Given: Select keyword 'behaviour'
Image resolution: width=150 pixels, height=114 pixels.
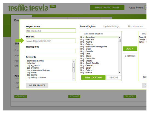Looking at the screenshot, I should 31,63.
